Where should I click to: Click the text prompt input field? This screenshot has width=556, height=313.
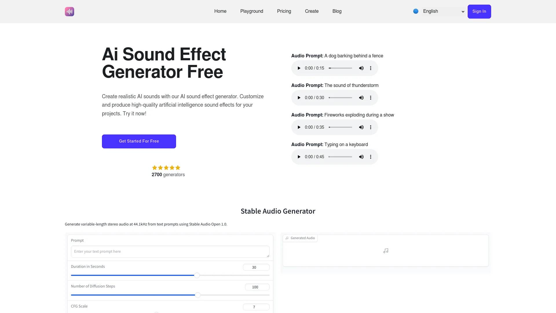pos(170,251)
